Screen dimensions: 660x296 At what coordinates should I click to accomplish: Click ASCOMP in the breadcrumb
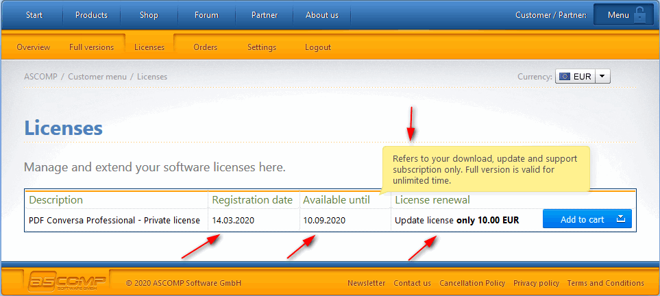tap(40, 77)
